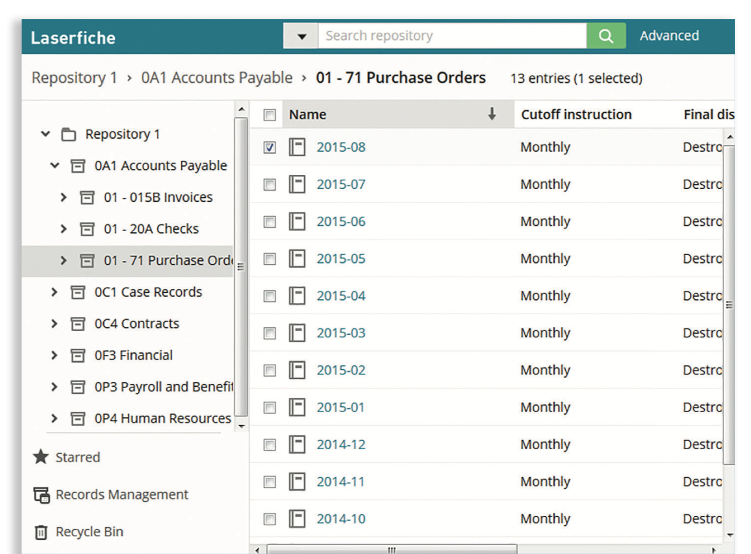Click the Name column sort arrow
The width and height of the screenshot is (751, 554).
(x=492, y=114)
